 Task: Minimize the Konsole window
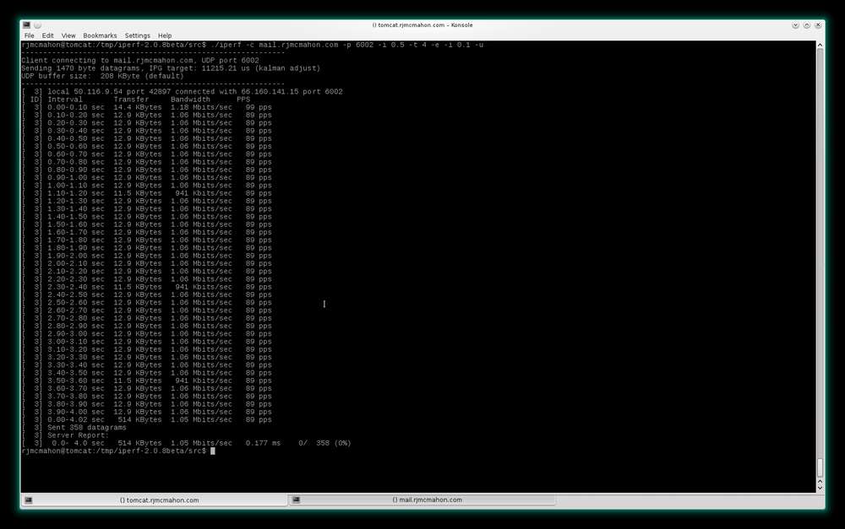[795, 25]
